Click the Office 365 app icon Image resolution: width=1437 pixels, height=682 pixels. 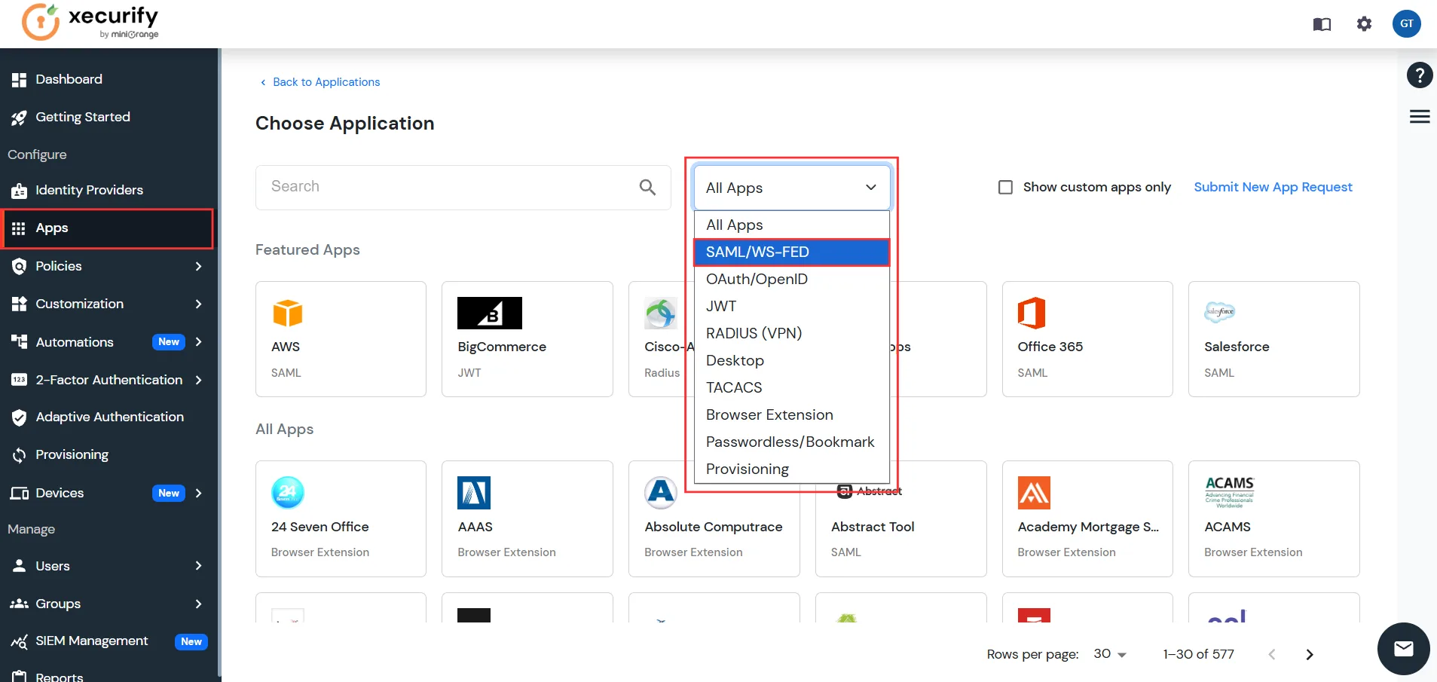coord(1032,313)
